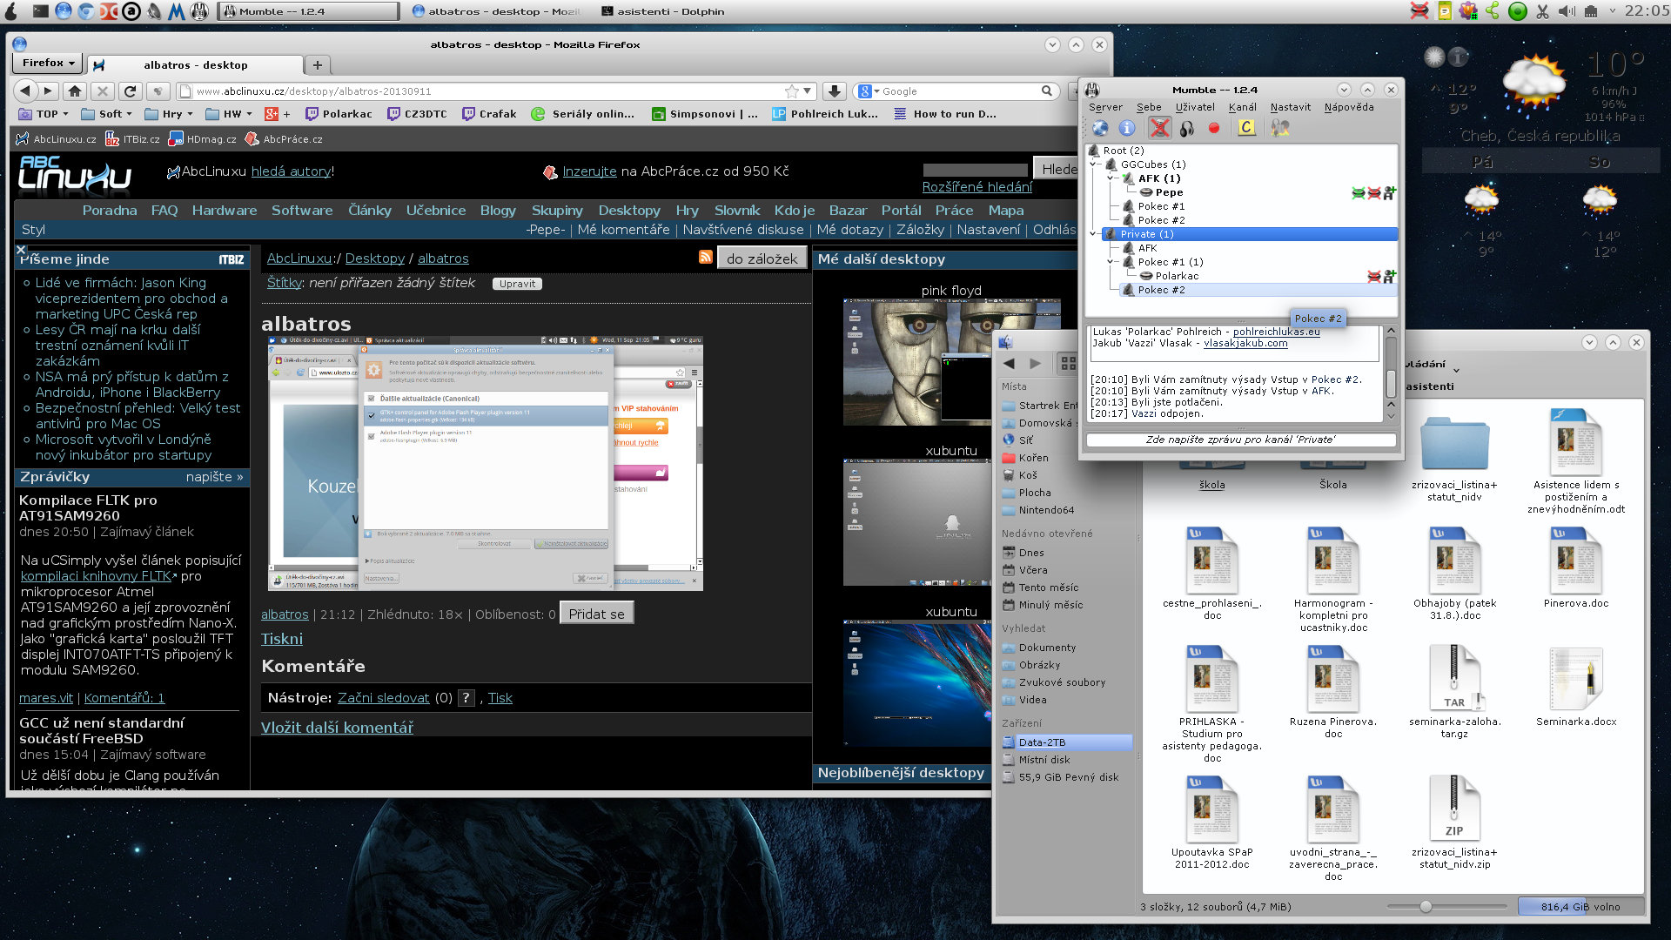This screenshot has height=940, width=1671.
Task: Open the Polarkac Twitch bookmark
Action: click(x=339, y=114)
